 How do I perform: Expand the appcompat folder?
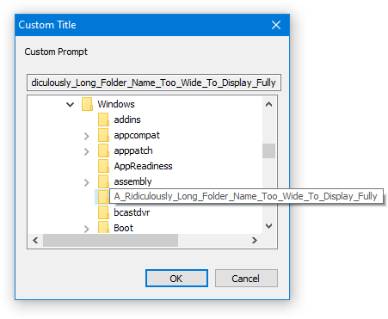(x=87, y=136)
